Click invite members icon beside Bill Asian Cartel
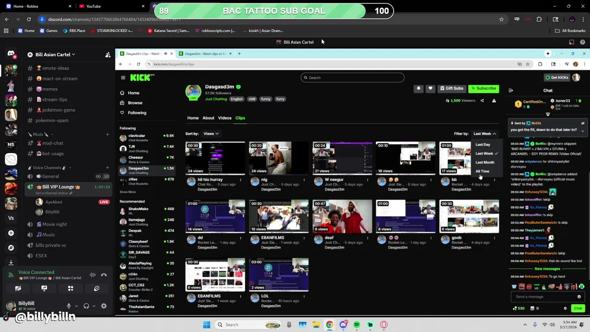The width and height of the screenshot is (590, 332). (108, 54)
